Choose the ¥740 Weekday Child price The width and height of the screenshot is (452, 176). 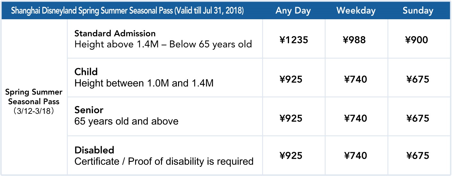pyautogui.click(x=356, y=79)
